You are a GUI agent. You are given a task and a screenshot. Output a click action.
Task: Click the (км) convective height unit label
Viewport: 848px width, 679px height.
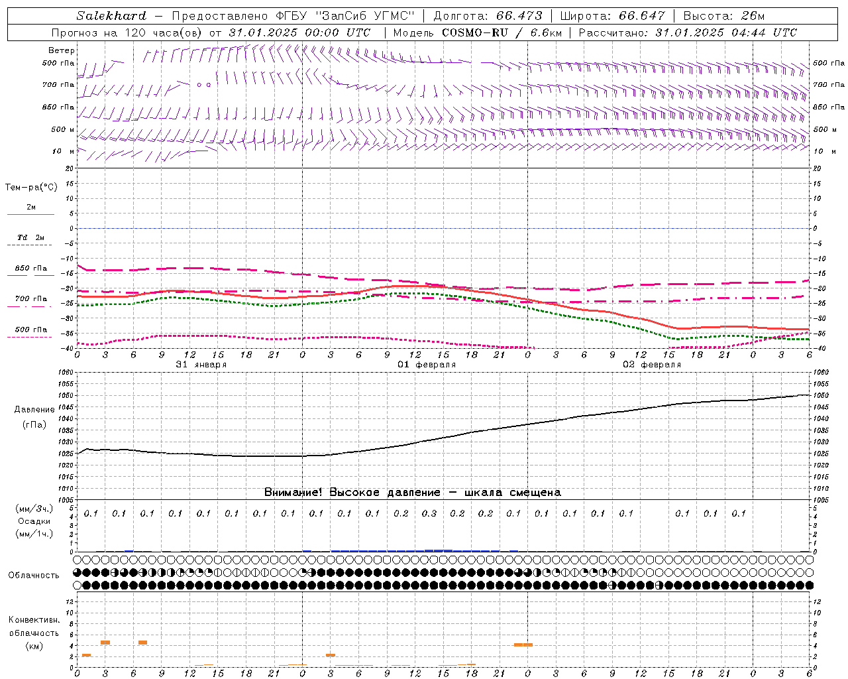coord(34,646)
